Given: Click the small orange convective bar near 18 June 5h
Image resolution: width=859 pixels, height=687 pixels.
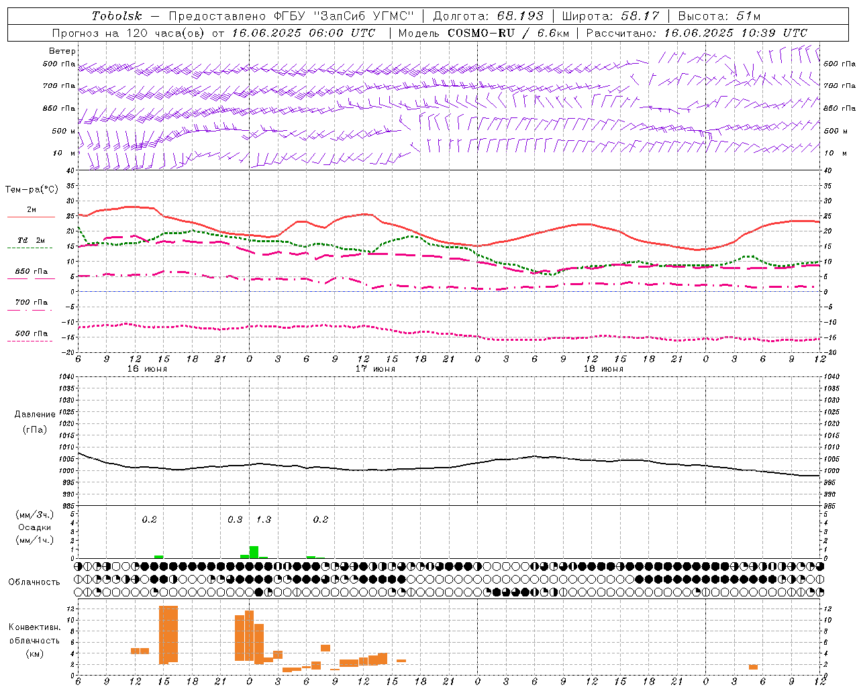Looking at the screenshot, I should point(753,667).
